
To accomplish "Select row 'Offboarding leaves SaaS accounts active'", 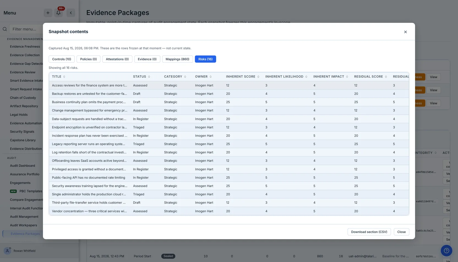I will click(229, 161).
